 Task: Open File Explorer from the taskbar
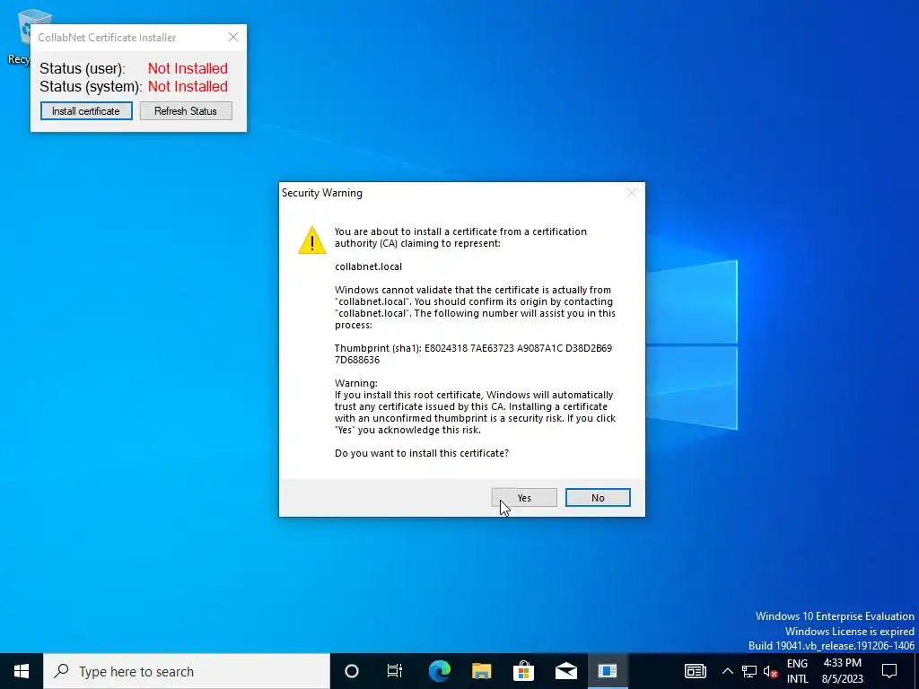tap(481, 671)
